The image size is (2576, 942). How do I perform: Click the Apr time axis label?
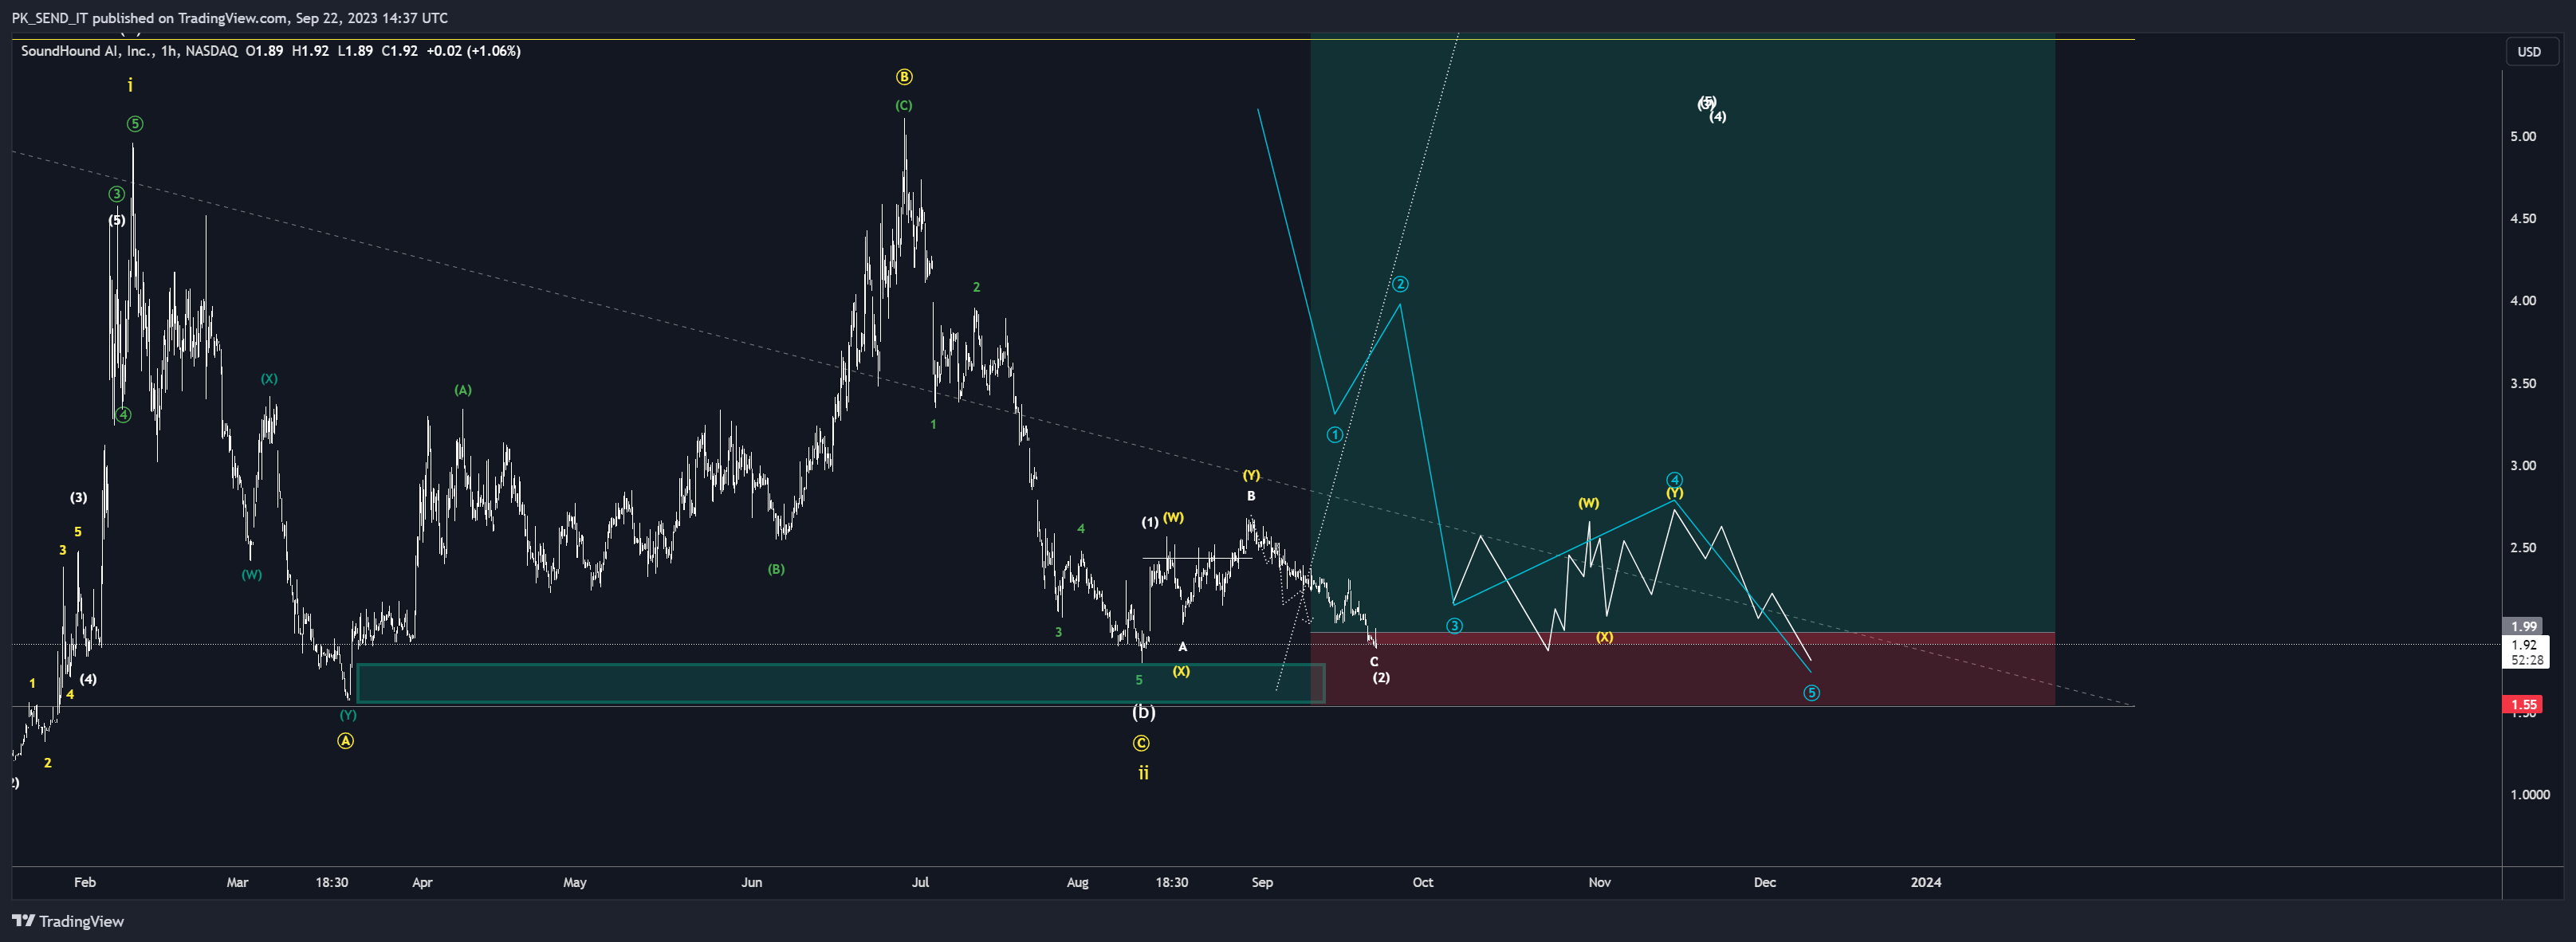[x=422, y=883]
